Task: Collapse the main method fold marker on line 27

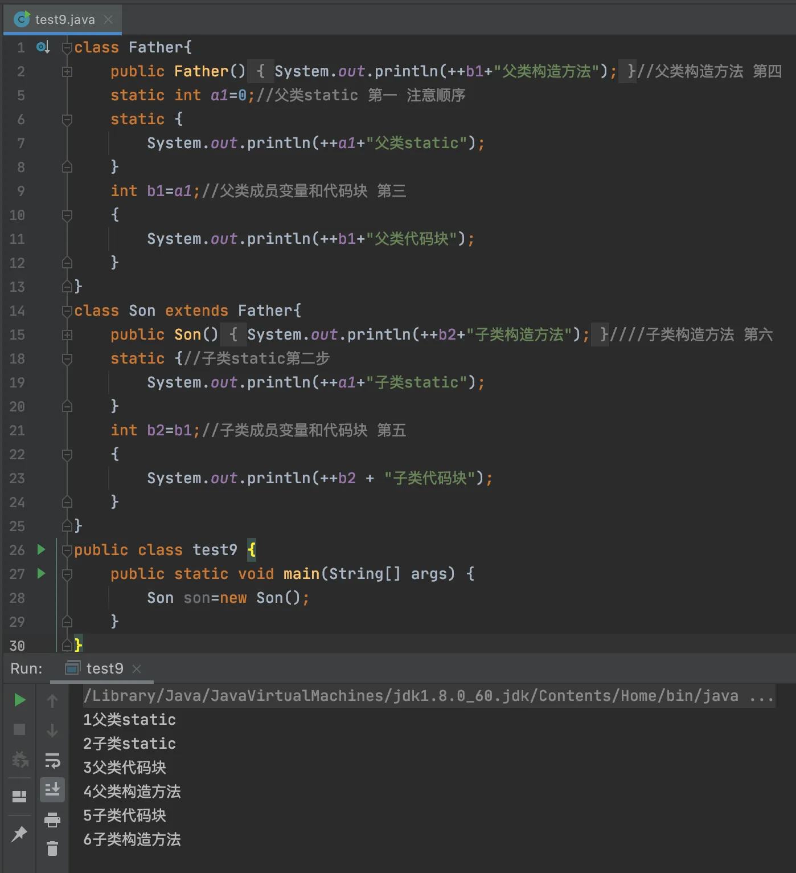Action: 67,574
